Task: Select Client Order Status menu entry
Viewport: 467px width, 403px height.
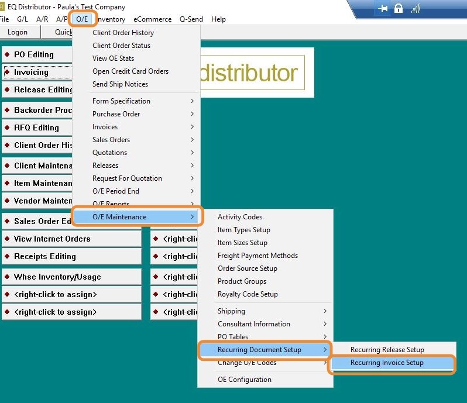Action: (136, 46)
